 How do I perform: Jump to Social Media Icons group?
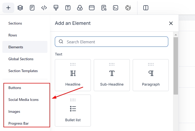(23, 100)
